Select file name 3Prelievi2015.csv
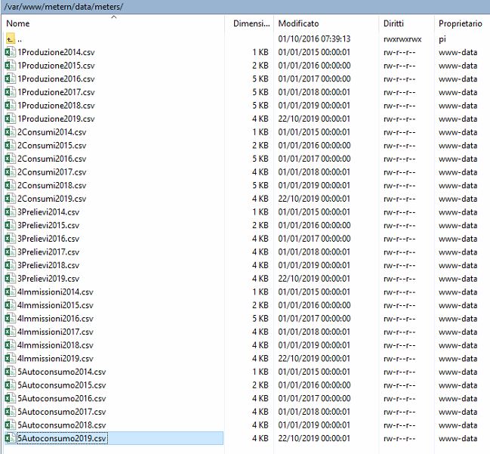This screenshot has width=490, height=454. [48, 225]
